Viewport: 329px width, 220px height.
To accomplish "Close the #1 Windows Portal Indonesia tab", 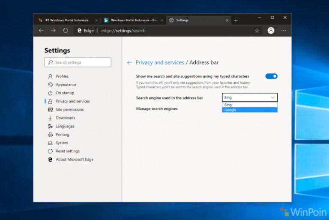I will (x=96, y=21).
